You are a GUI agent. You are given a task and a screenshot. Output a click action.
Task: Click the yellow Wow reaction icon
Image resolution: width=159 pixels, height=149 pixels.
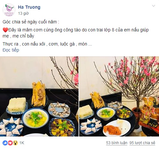pos(15,143)
